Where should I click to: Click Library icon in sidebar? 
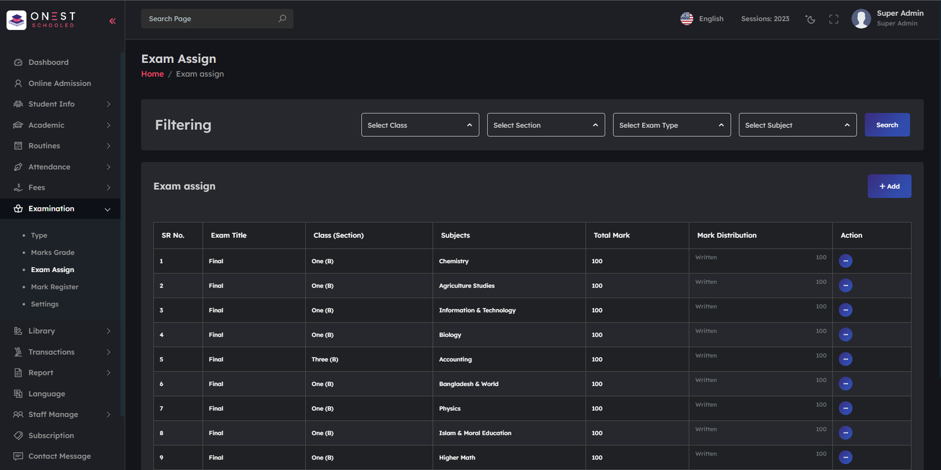click(x=18, y=331)
